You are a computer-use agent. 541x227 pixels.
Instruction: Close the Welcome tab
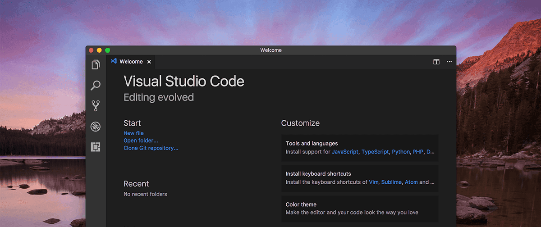click(x=149, y=62)
